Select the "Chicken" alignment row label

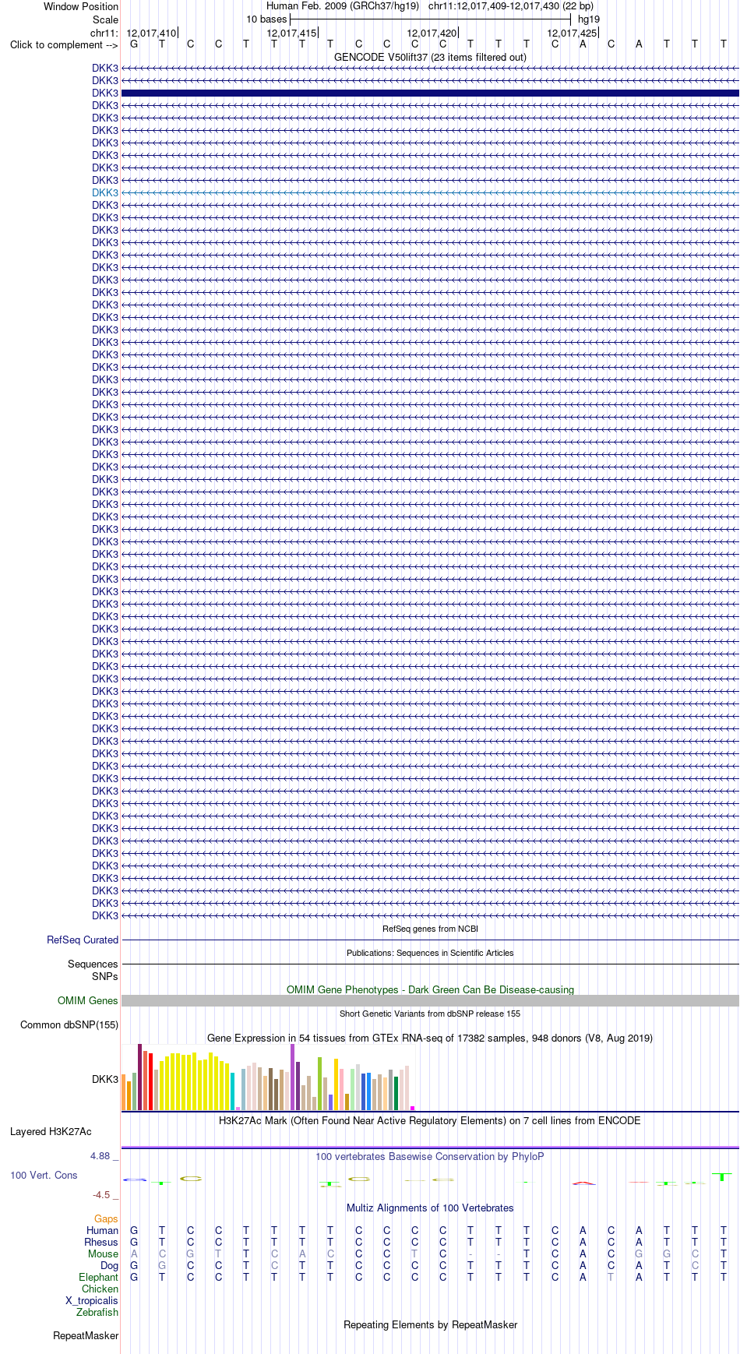pyautogui.click(x=100, y=1289)
